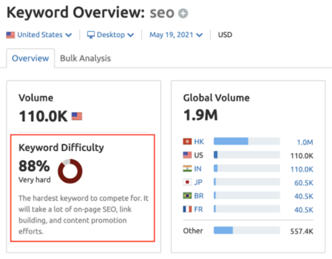The height and width of the screenshot is (259, 332).
Task: Click the US flag beside 110.0K volume
Action: pos(76,116)
